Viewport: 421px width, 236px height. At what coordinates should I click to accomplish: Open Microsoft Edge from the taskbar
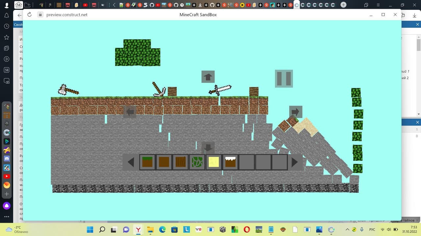pos(162,229)
